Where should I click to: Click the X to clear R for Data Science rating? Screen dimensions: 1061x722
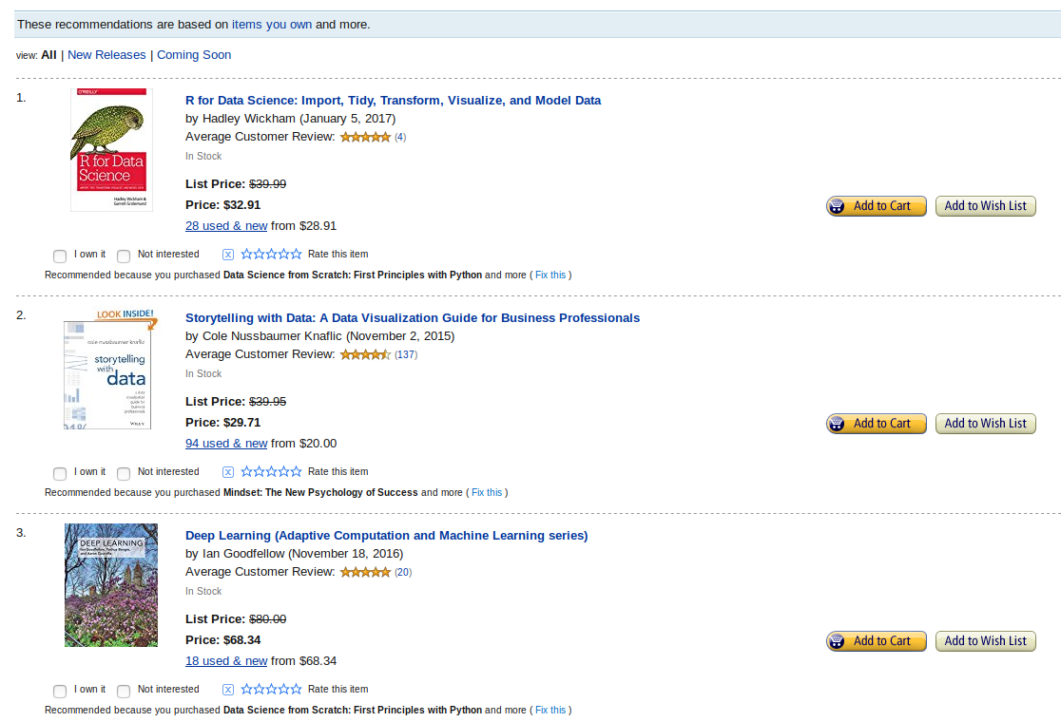227,254
